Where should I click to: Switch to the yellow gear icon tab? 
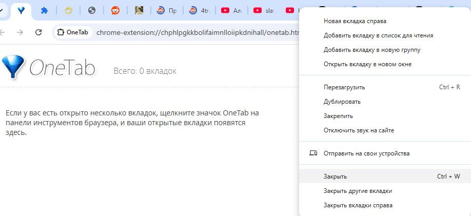(x=68, y=11)
